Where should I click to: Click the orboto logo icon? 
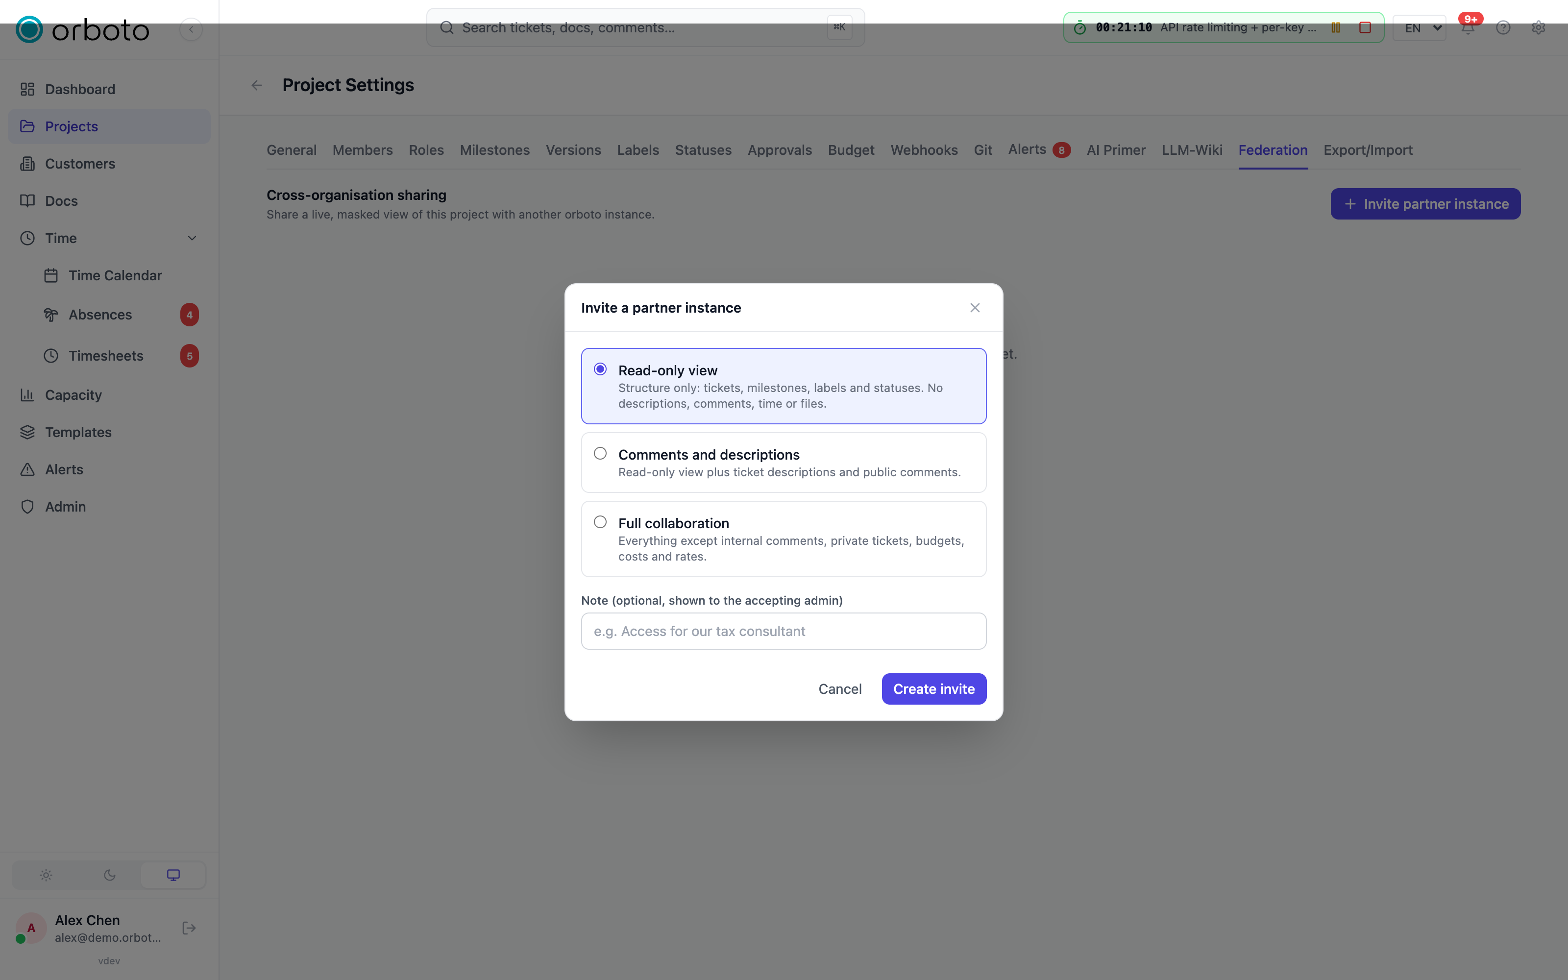pyautogui.click(x=29, y=29)
